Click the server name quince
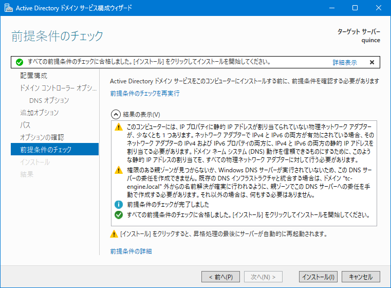This screenshot has height=288, width=391. [x=371, y=40]
